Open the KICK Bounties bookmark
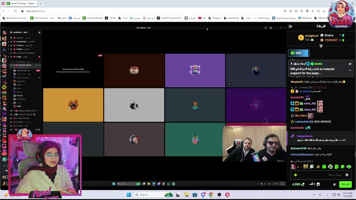Viewport: 356px width, 200px height. pos(43,18)
